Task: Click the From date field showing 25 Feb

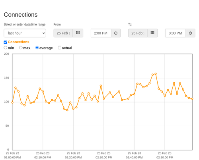Action: 63,33
